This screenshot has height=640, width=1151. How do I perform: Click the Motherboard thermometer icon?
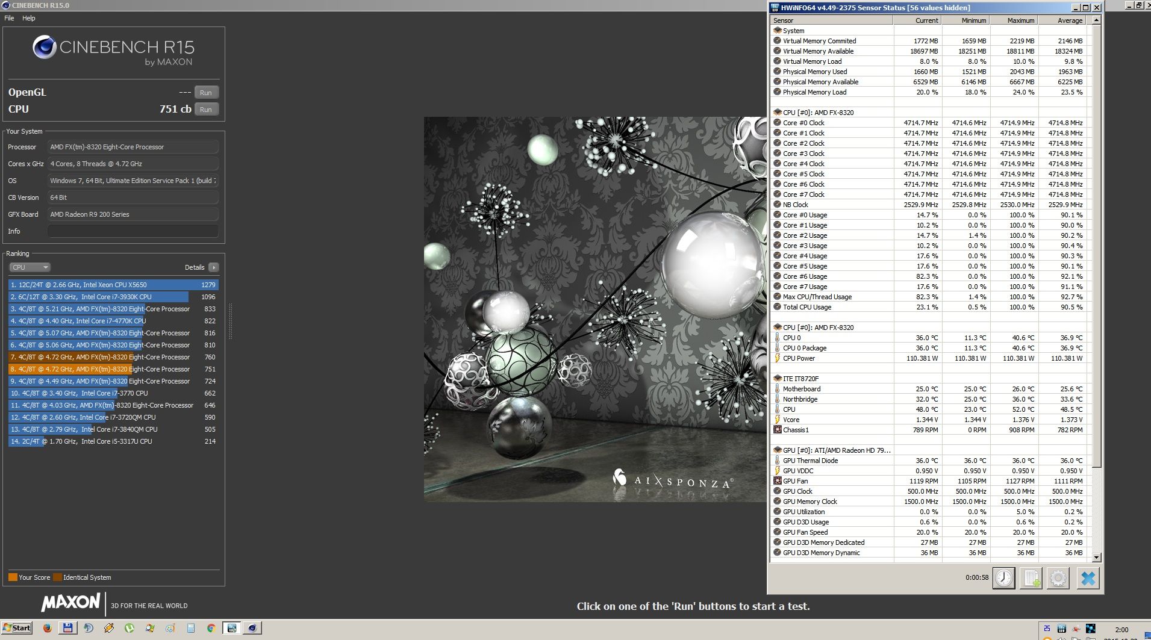[777, 389]
